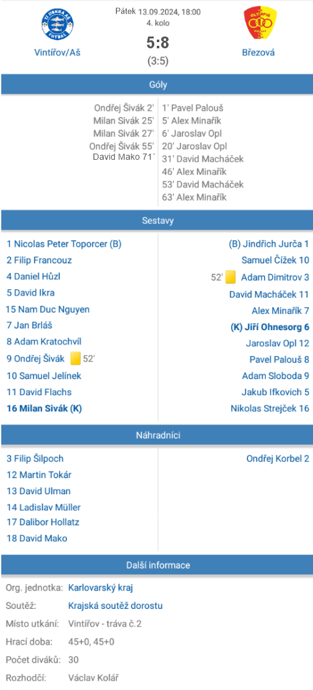
Task: Click Adam Dimitrov's yellow card icon
Action: (x=231, y=277)
